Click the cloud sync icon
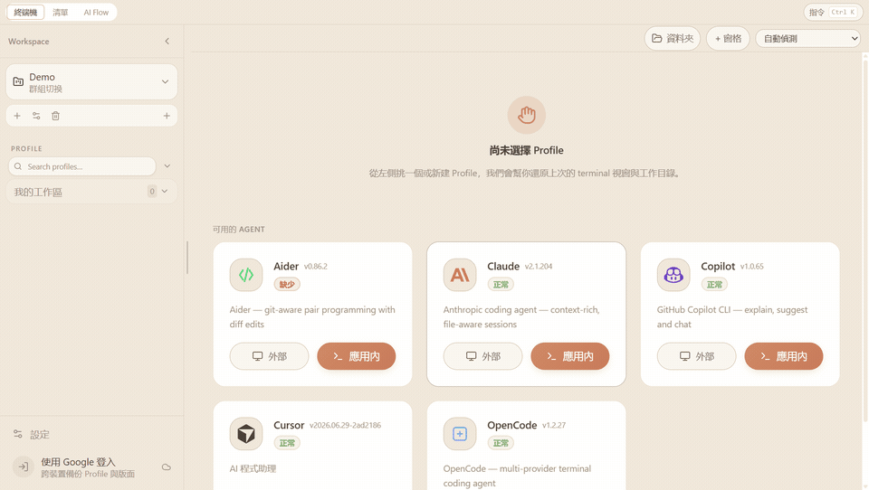The image size is (869, 490). click(x=167, y=467)
